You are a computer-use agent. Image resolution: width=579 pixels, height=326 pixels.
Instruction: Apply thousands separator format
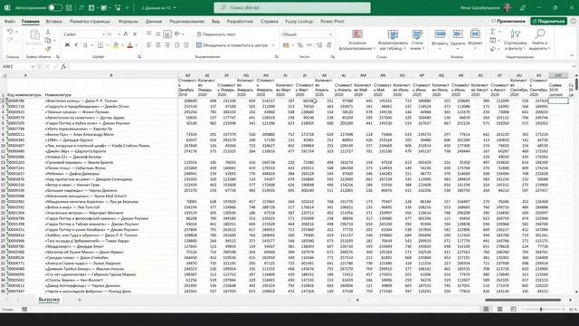click(309, 45)
